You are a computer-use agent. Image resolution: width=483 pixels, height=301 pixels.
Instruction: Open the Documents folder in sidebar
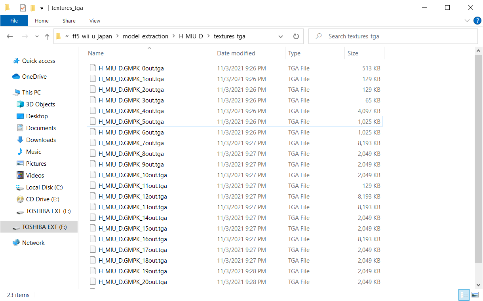pyautogui.click(x=41, y=128)
